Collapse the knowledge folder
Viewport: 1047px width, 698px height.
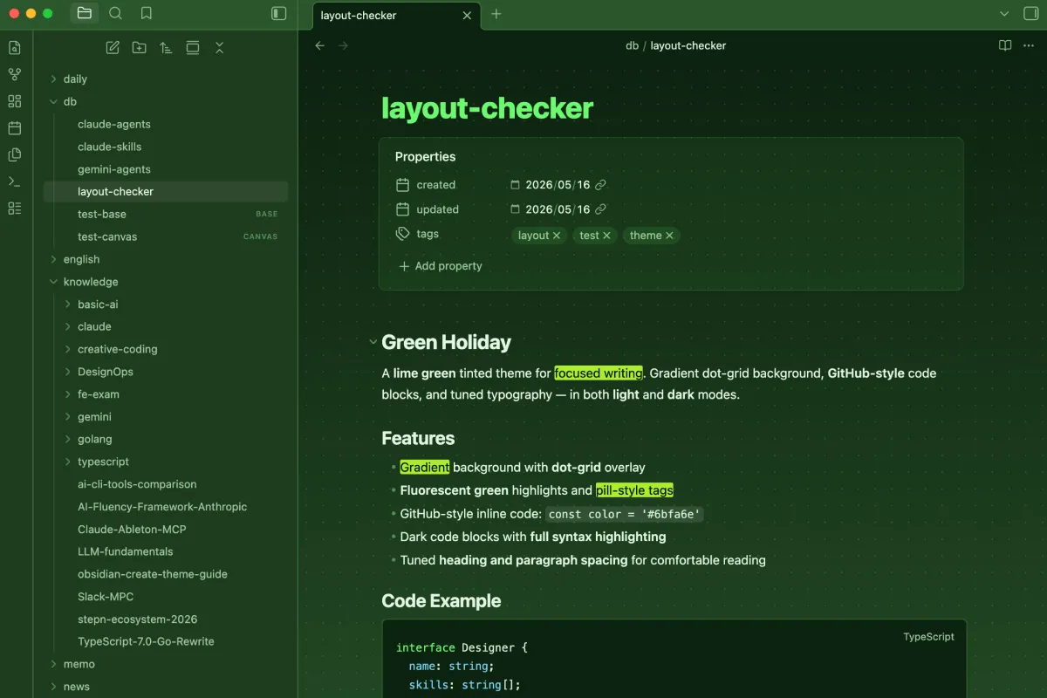[54, 282]
